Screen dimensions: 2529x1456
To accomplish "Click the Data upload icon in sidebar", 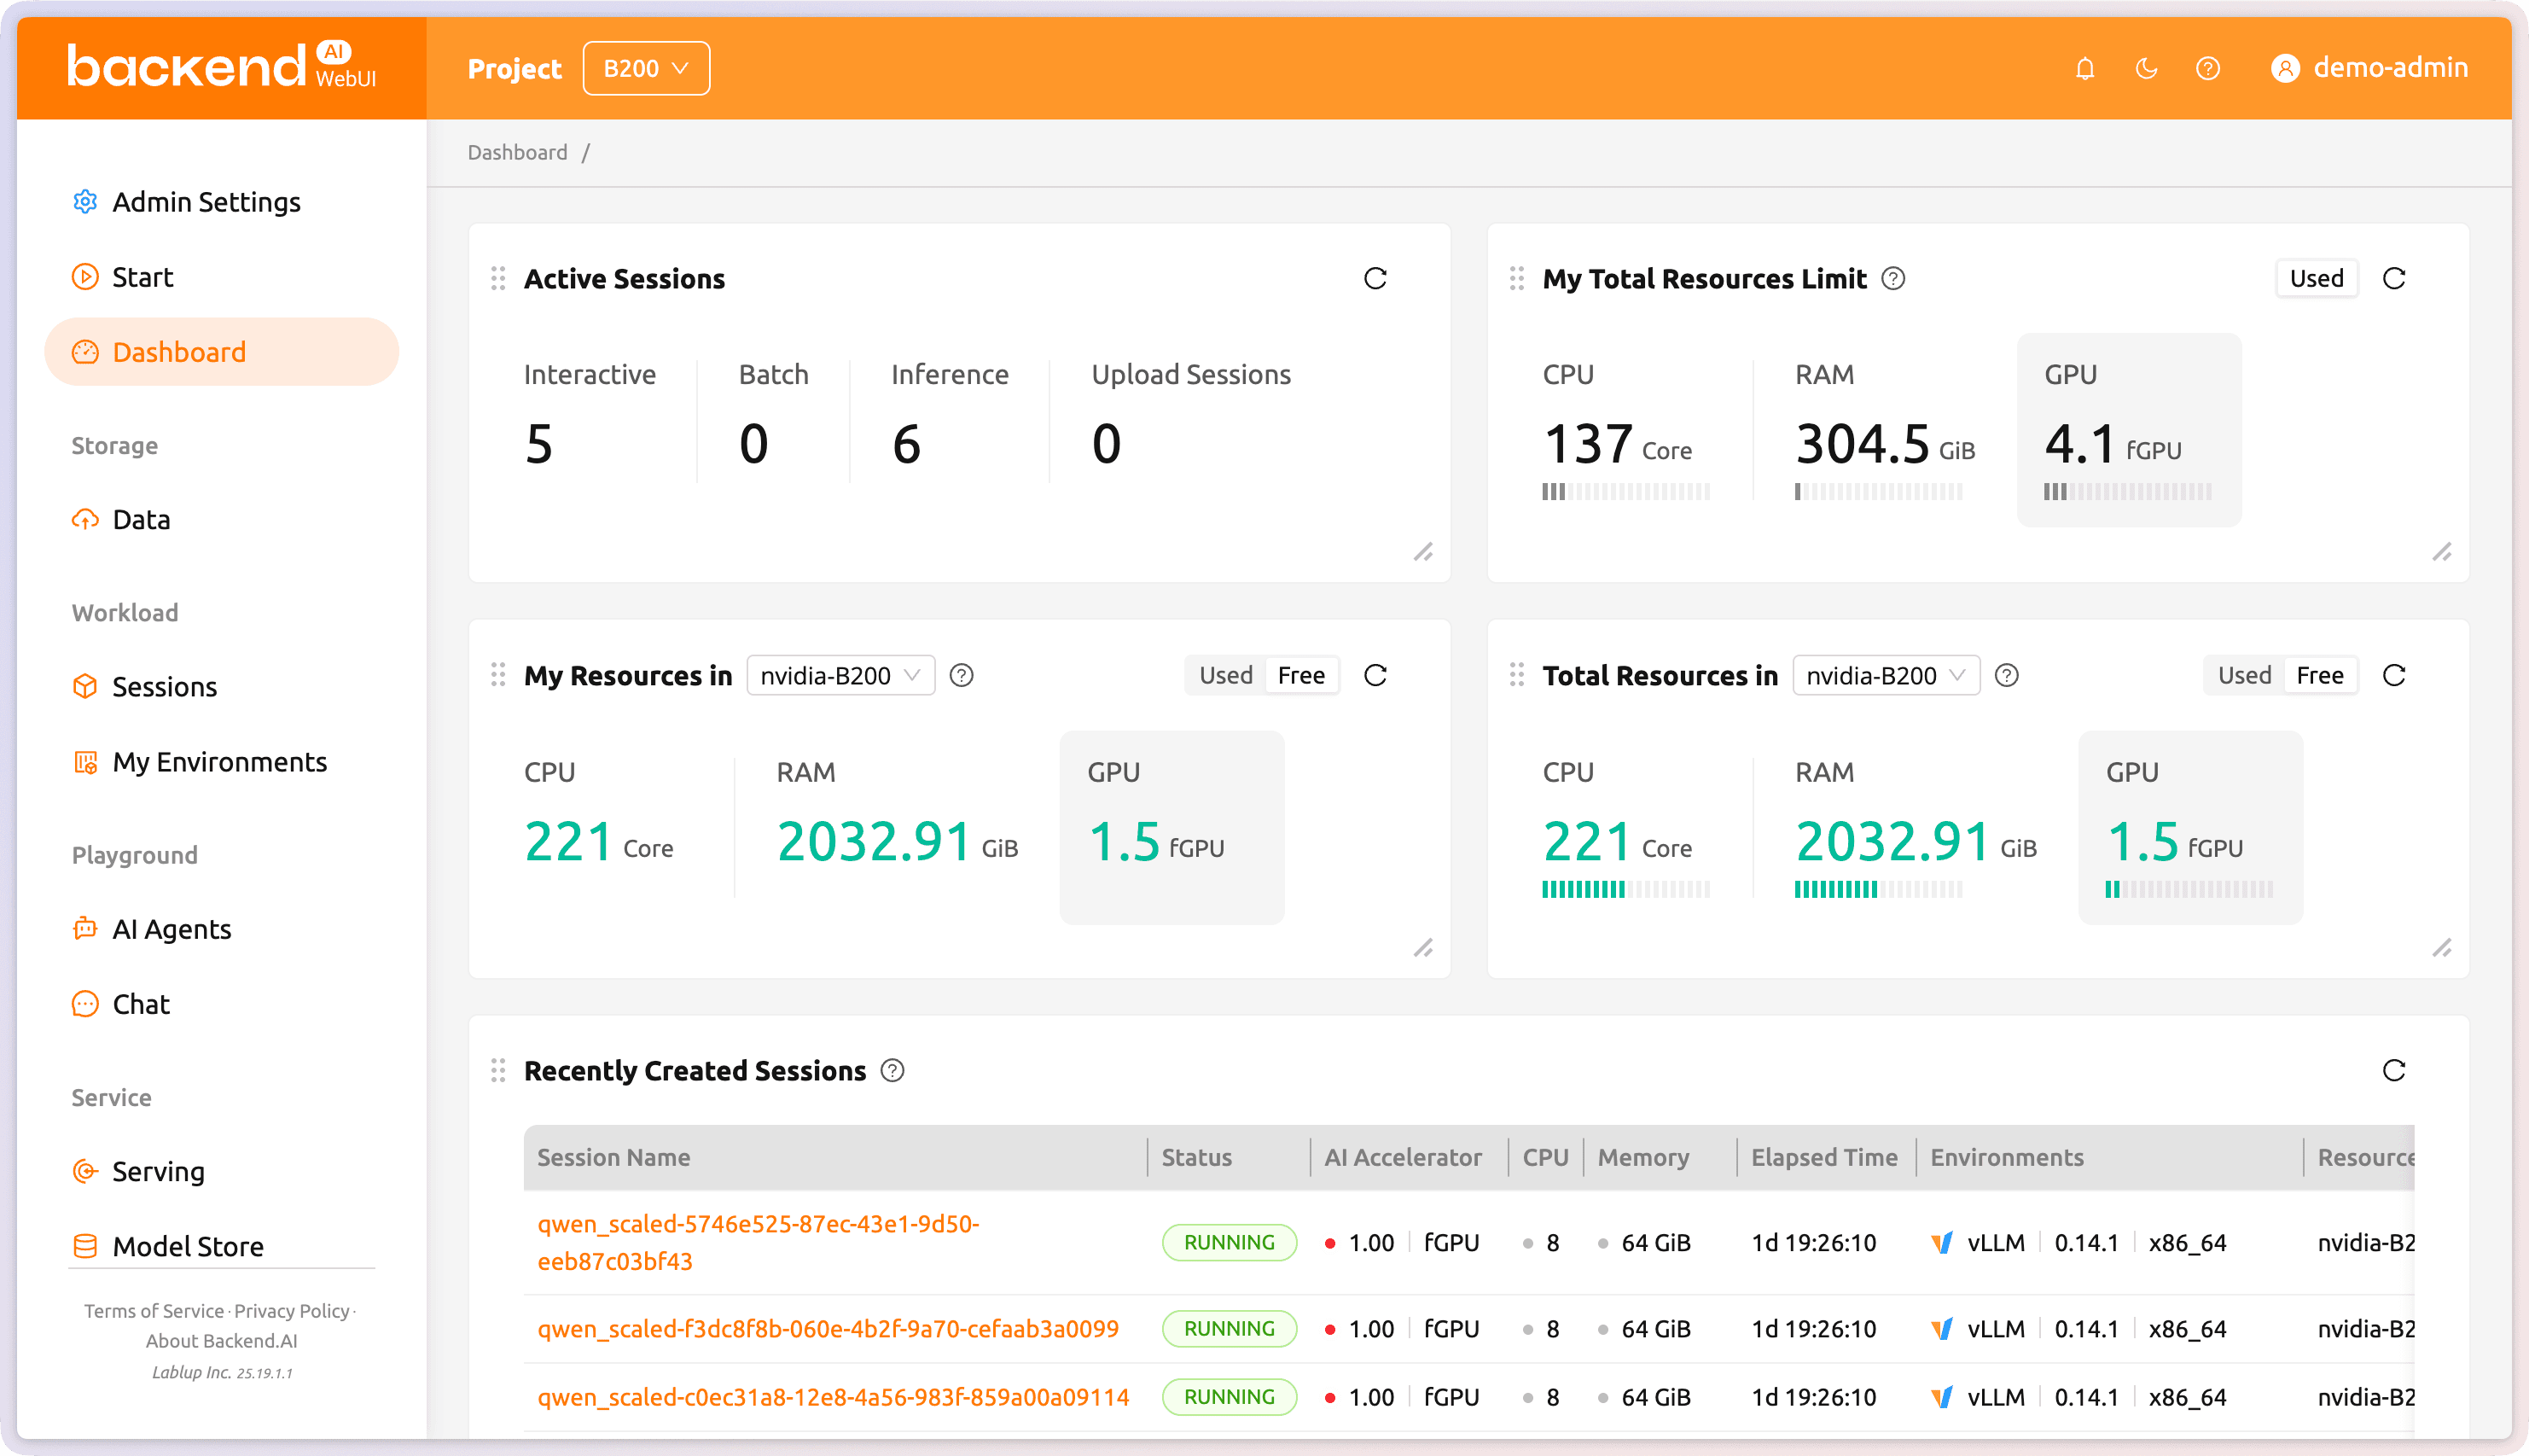I will [x=86, y=519].
